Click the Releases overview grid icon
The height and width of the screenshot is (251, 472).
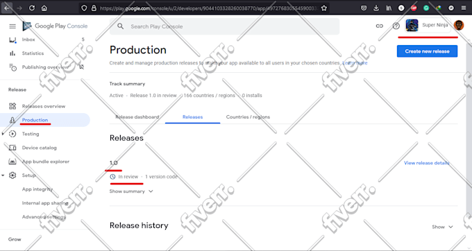point(12,106)
